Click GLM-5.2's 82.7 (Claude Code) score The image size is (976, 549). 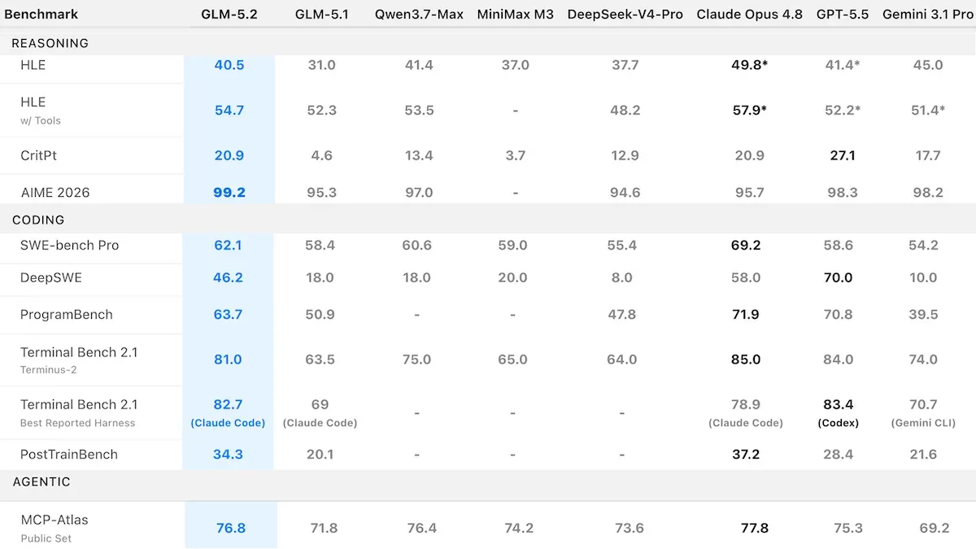[x=229, y=412]
